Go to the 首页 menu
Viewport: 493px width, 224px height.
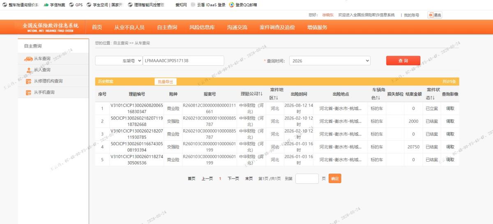97,27
